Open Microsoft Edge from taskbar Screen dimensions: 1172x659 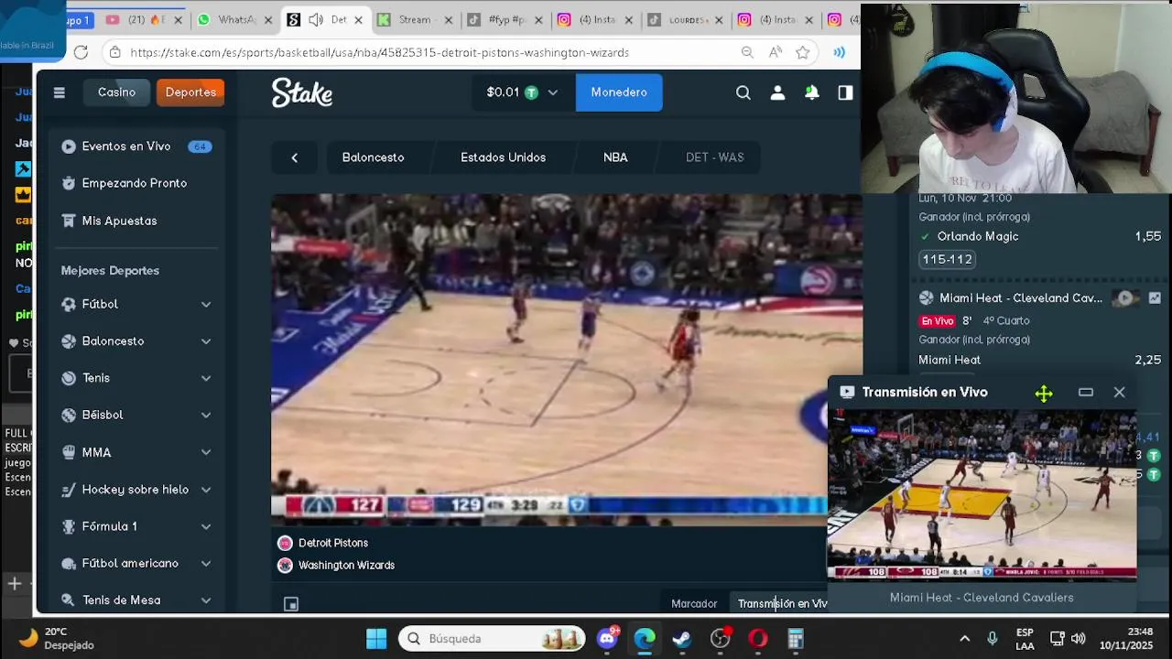coord(645,639)
